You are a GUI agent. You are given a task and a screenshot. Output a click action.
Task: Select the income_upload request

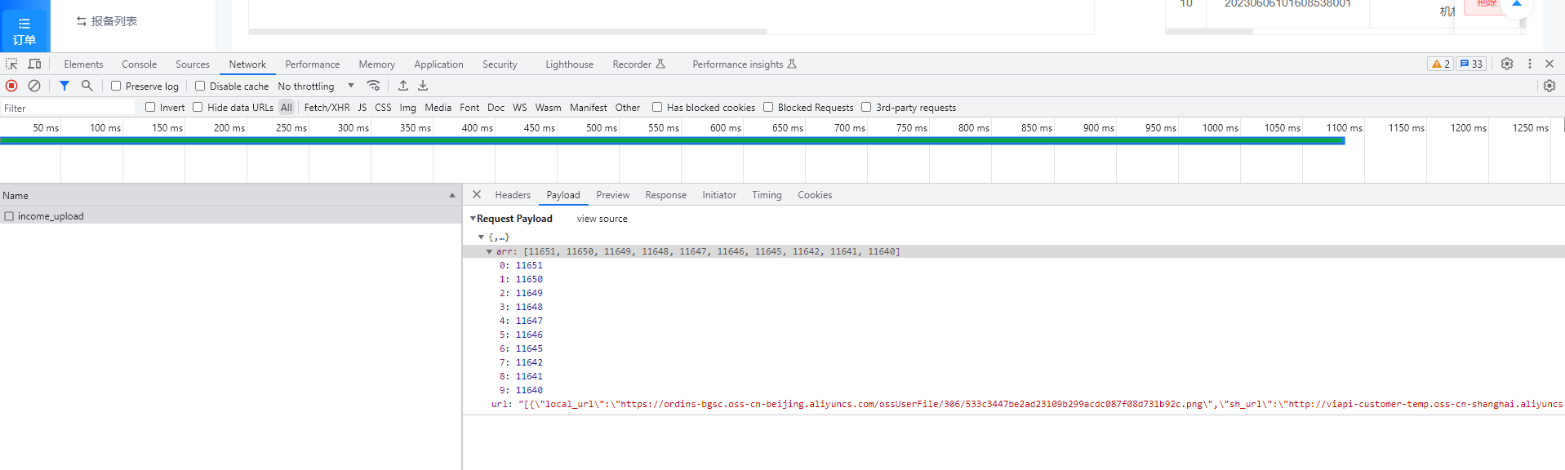pyautogui.click(x=231, y=216)
